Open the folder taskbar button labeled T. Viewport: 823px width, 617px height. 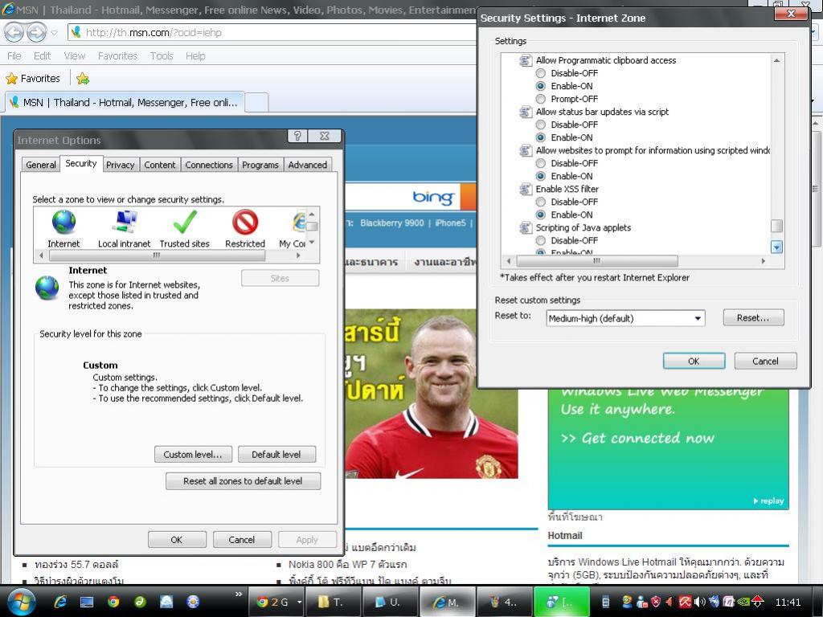tap(332, 602)
